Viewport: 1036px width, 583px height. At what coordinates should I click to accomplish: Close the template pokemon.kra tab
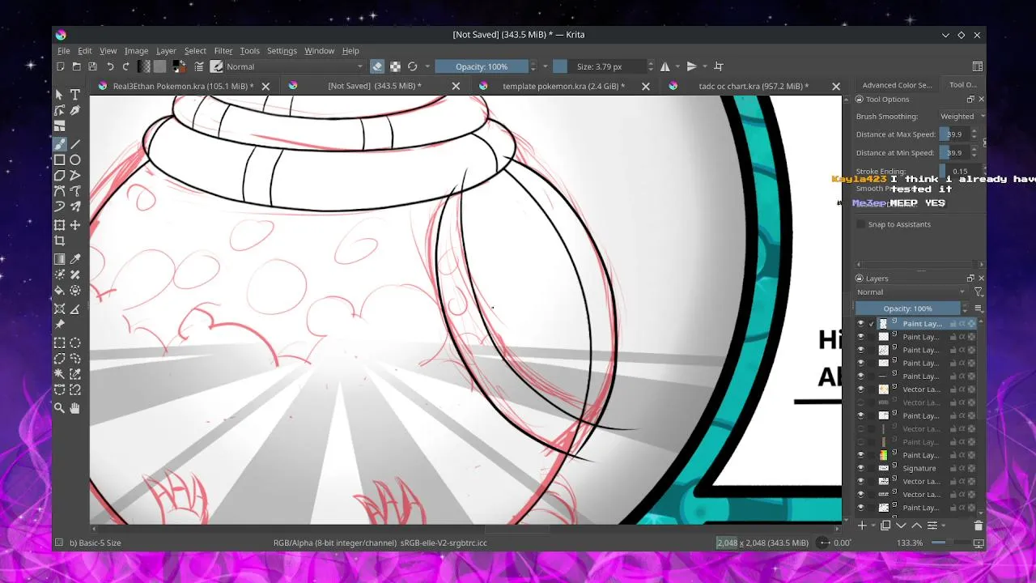646,86
